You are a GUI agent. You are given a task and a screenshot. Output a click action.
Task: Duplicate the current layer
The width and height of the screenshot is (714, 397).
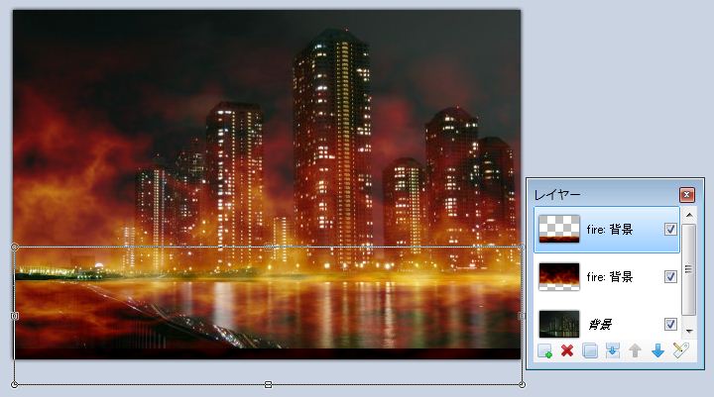coord(590,351)
